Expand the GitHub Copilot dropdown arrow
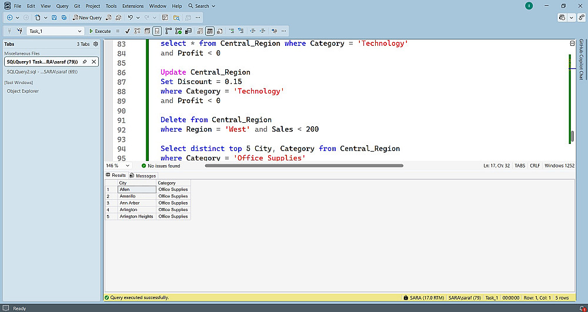 572,18
